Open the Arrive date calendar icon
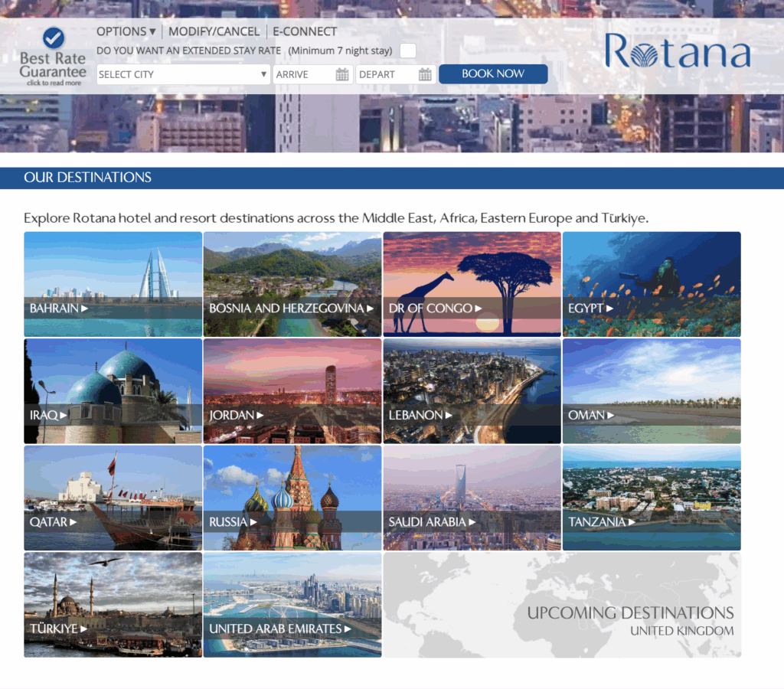 coord(342,74)
